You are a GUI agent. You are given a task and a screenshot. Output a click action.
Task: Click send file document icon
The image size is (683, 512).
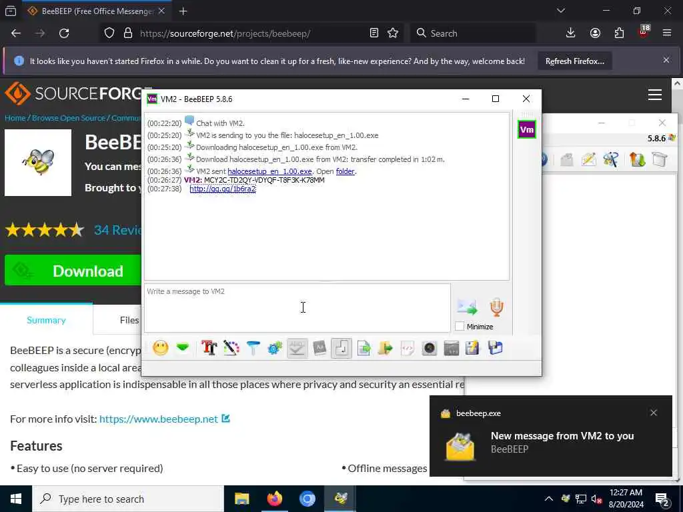point(364,348)
